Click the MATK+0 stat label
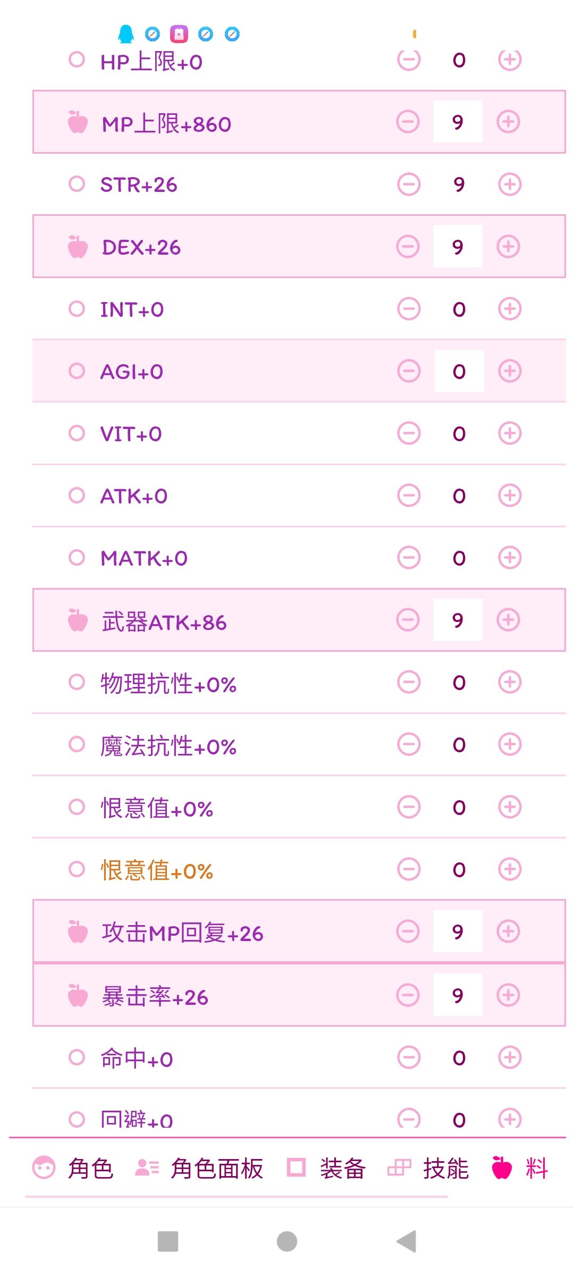This screenshot has width=574, height=1276. (144, 558)
